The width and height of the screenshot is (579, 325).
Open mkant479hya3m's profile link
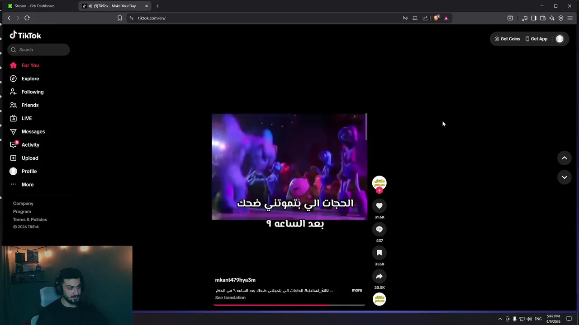tap(235, 280)
